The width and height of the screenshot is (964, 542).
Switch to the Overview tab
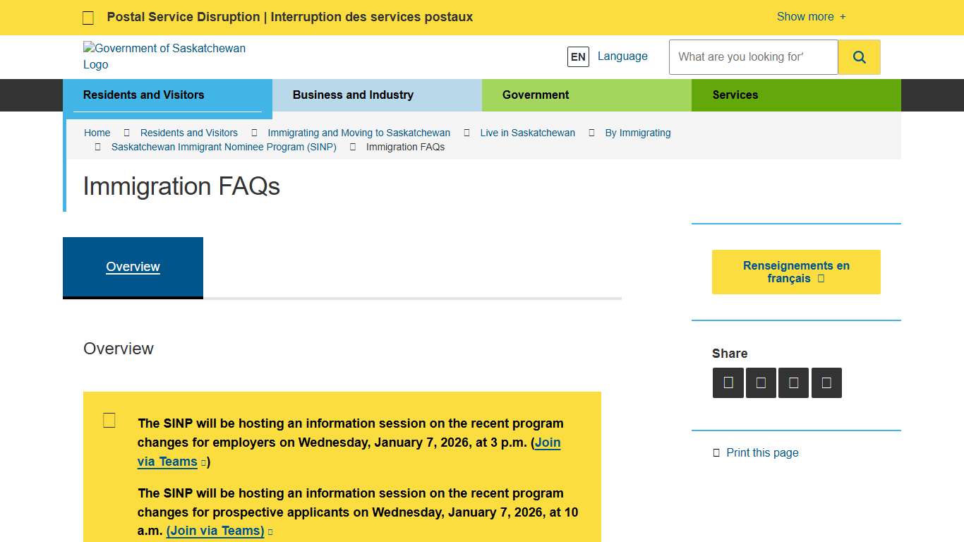point(133,267)
